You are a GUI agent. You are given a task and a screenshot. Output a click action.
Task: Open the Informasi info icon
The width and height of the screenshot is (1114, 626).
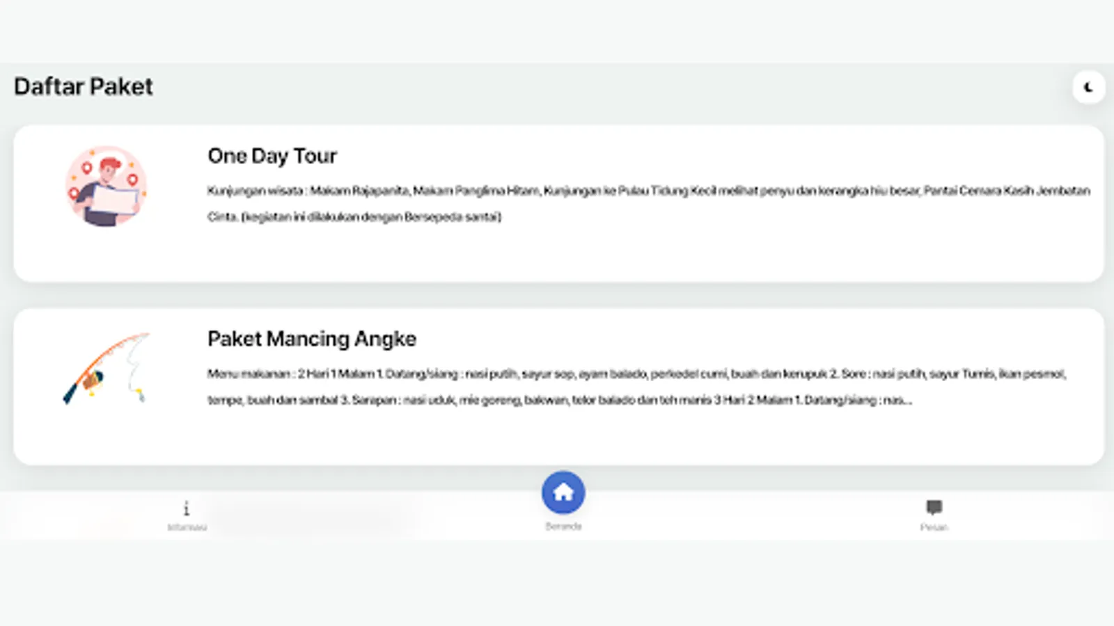[186, 508]
